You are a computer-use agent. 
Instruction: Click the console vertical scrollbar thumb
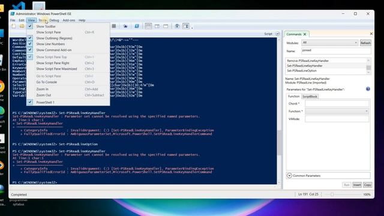[279, 143]
